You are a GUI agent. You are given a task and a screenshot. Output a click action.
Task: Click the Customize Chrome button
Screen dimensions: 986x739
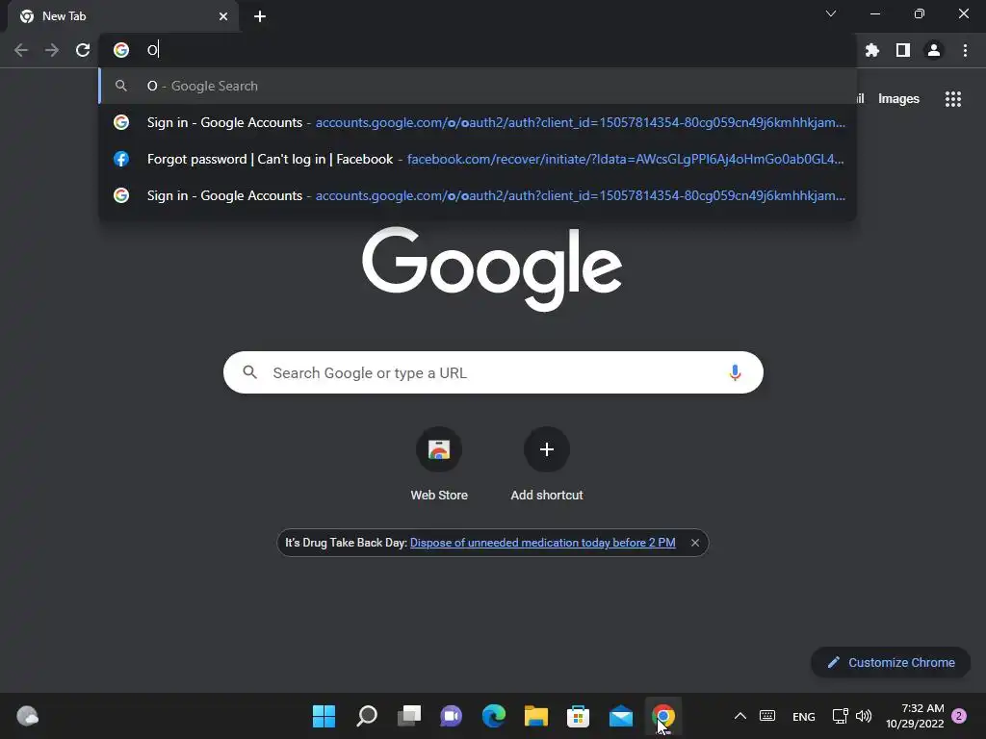891,662
